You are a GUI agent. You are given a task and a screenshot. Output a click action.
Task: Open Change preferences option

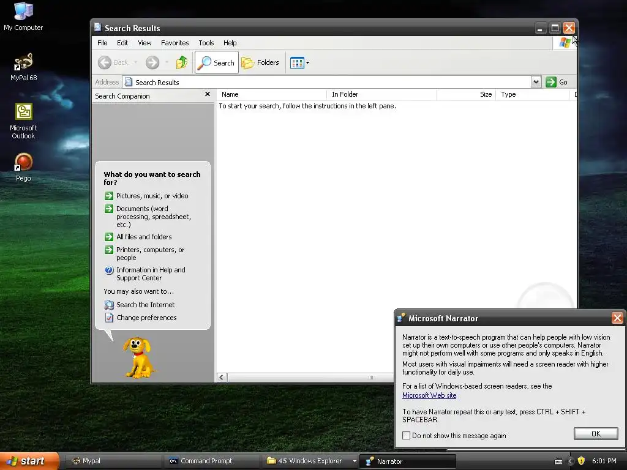[140, 318]
